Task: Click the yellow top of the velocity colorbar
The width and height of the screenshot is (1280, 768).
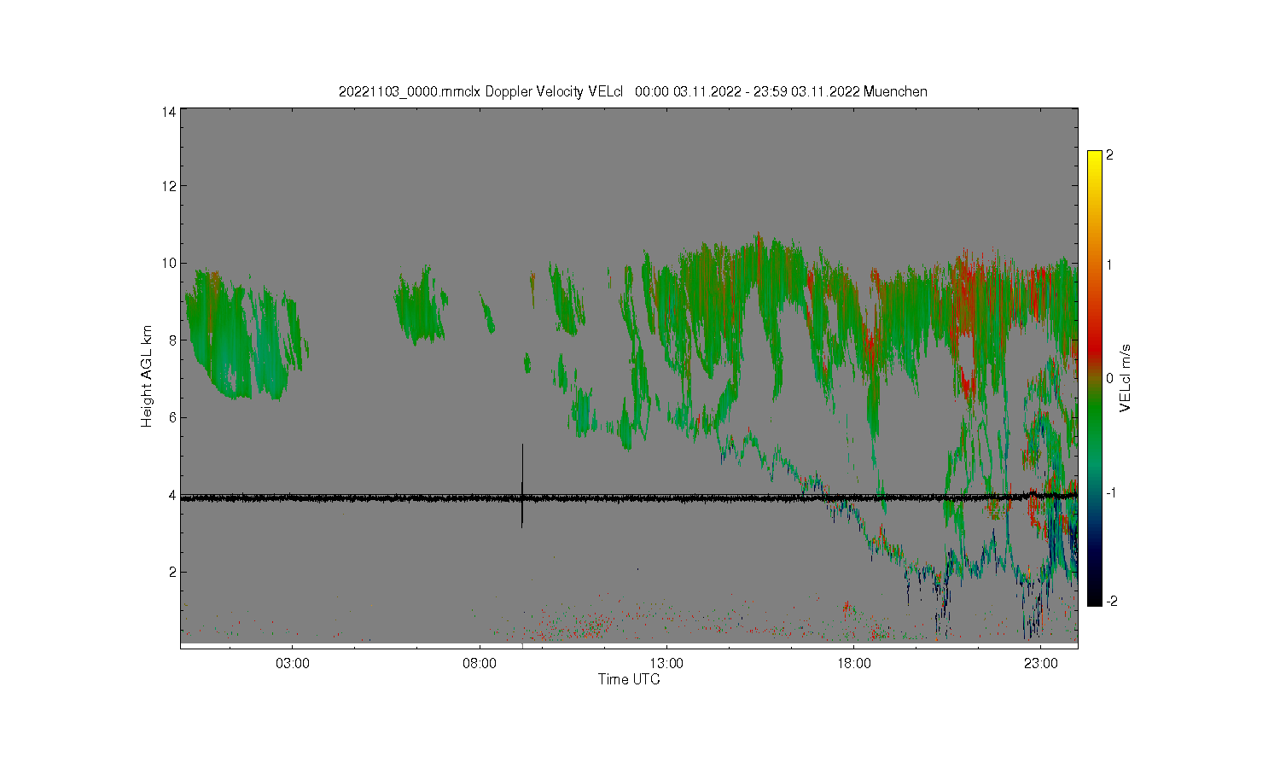Action: point(1095,159)
